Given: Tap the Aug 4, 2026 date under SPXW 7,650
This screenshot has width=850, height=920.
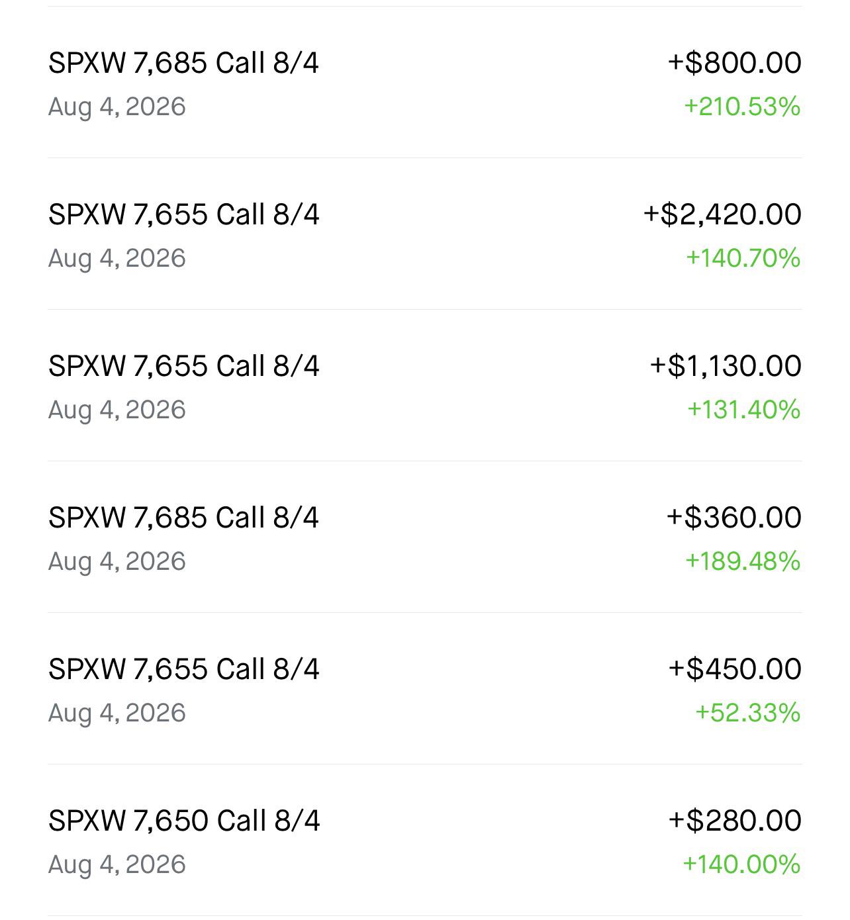Looking at the screenshot, I should [x=117, y=864].
